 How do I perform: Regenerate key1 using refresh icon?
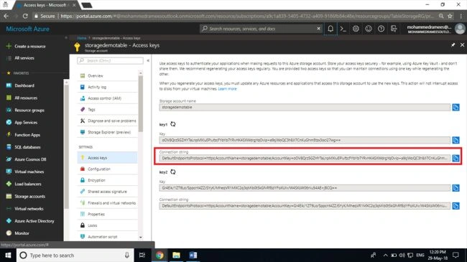[x=172, y=124]
